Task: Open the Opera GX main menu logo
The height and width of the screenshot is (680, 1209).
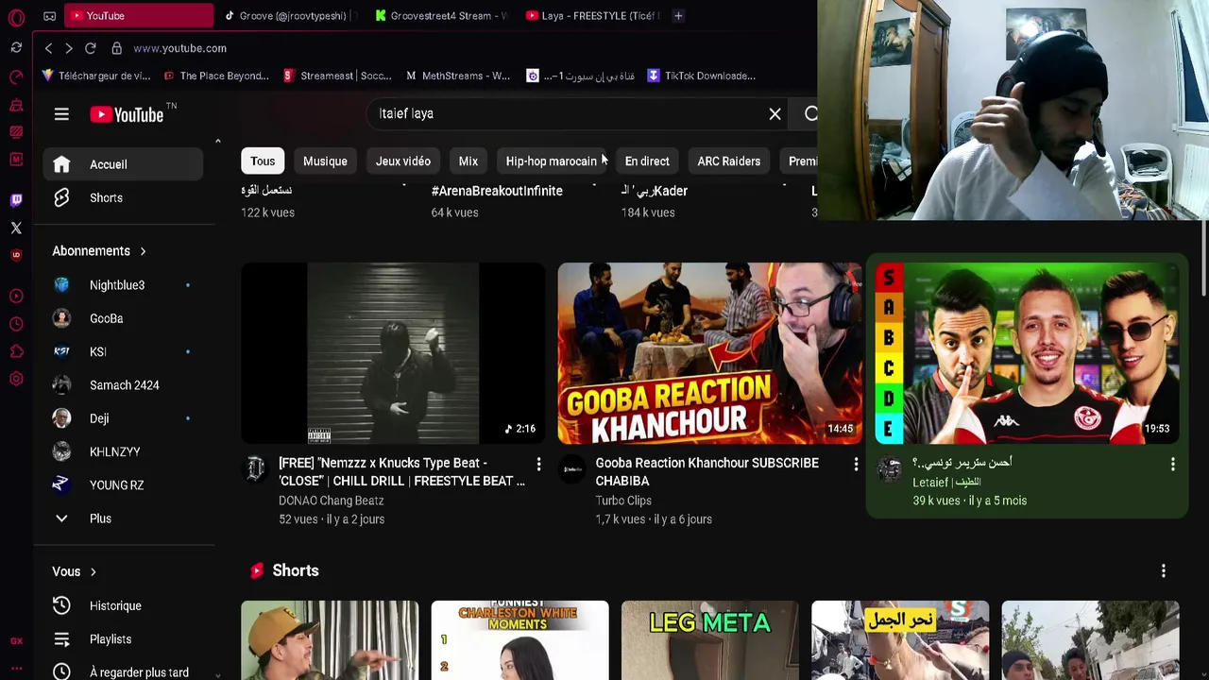Action: click(x=16, y=17)
